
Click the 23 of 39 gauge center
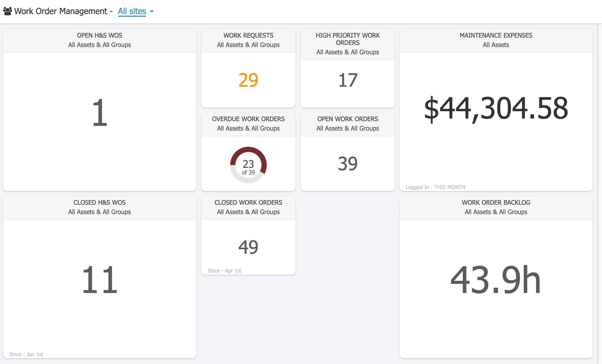(x=248, y=165)
